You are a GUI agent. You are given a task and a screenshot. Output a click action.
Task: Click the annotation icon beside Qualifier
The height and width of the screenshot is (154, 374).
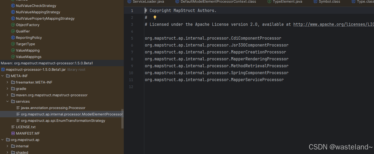click(13, 31)
